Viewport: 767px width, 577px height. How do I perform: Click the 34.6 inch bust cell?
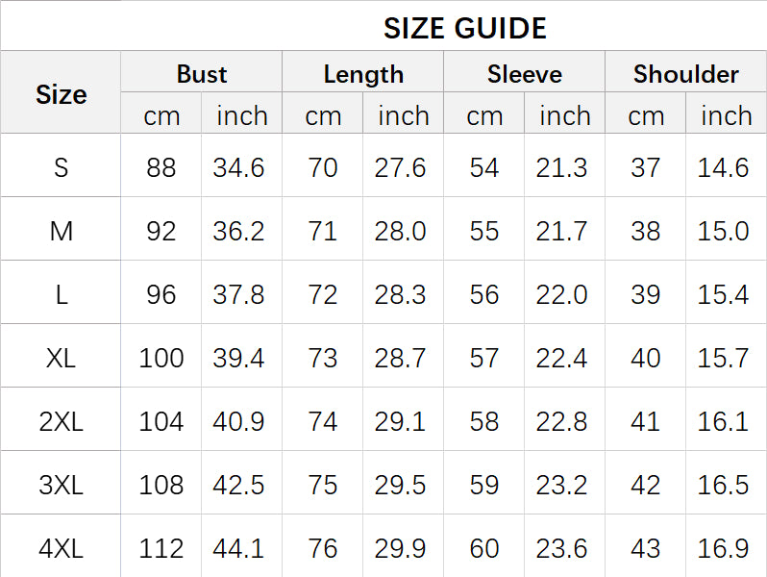pos(239,167)
